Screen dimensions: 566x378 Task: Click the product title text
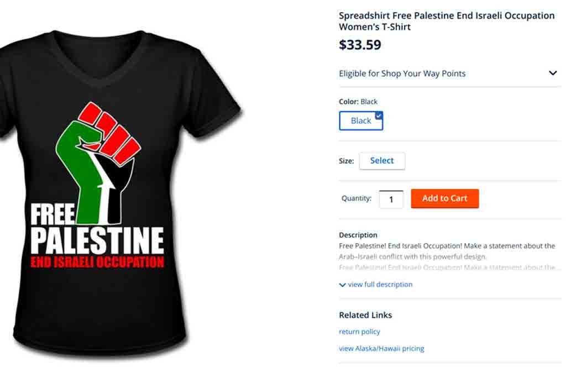(447, 21)
